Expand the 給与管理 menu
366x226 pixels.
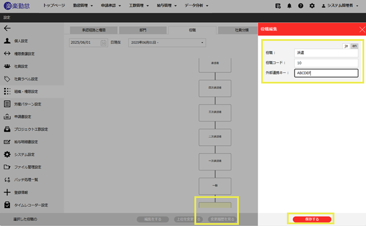coord(167,5)
